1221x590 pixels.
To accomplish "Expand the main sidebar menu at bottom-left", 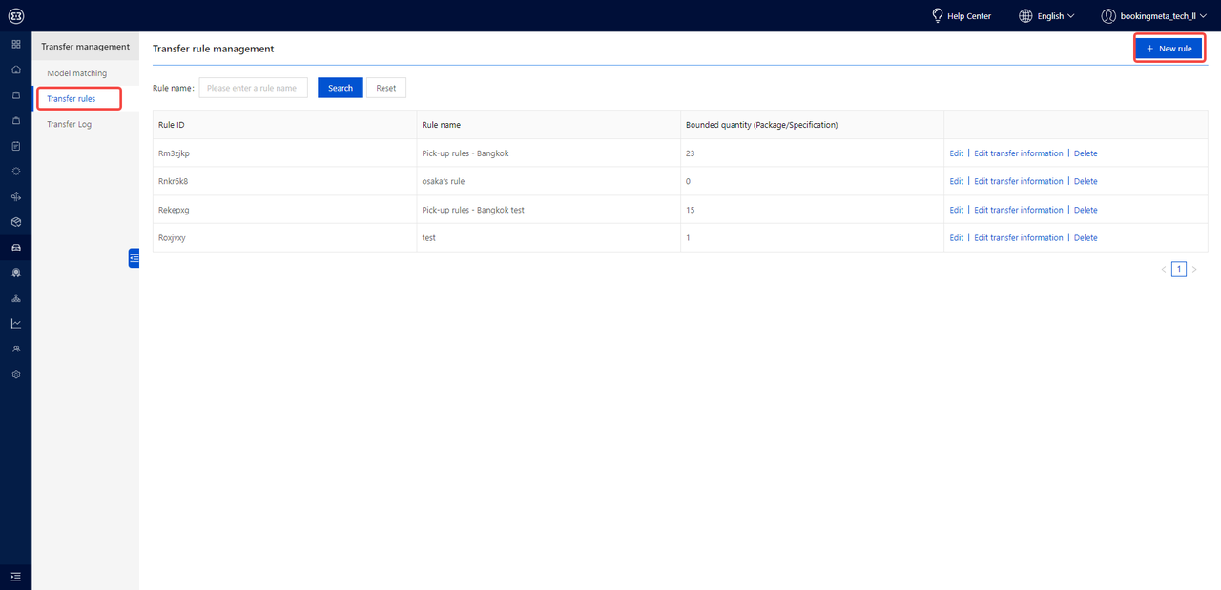I will [15, 576].
